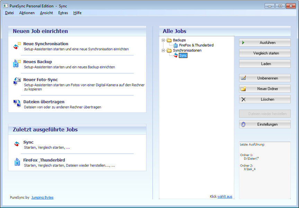The height and width of the screenshot is (208, 299).
Task: Rename job with Umbenennen button
Action: tap(265, 78)
